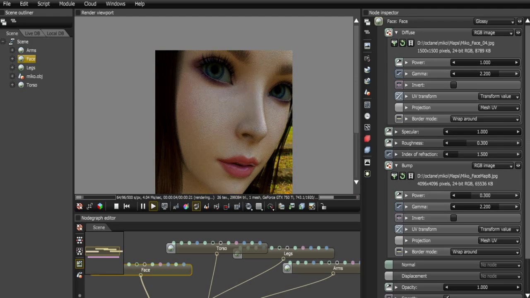Click the load image icon for Miko_FaceMapB.jpg

click(394, 176)
